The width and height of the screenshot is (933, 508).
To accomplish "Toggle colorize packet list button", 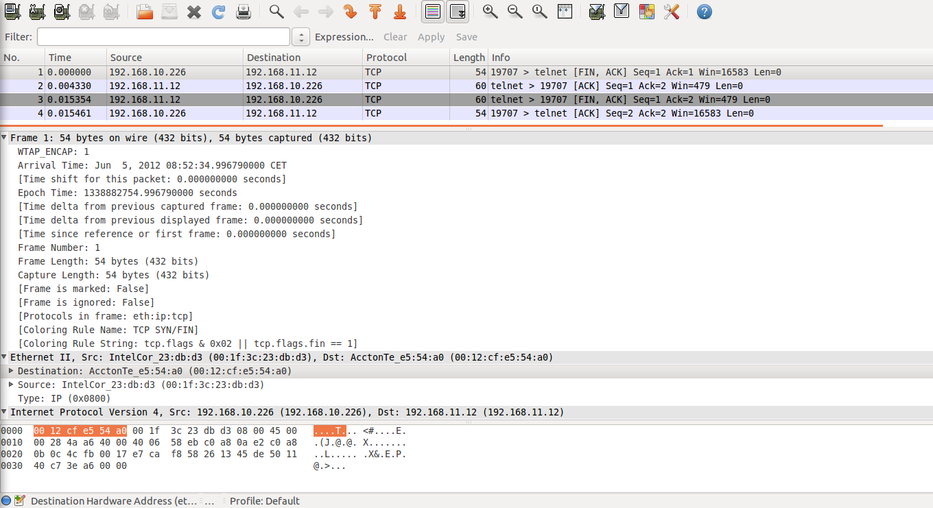I will click(x=433, y=12).
